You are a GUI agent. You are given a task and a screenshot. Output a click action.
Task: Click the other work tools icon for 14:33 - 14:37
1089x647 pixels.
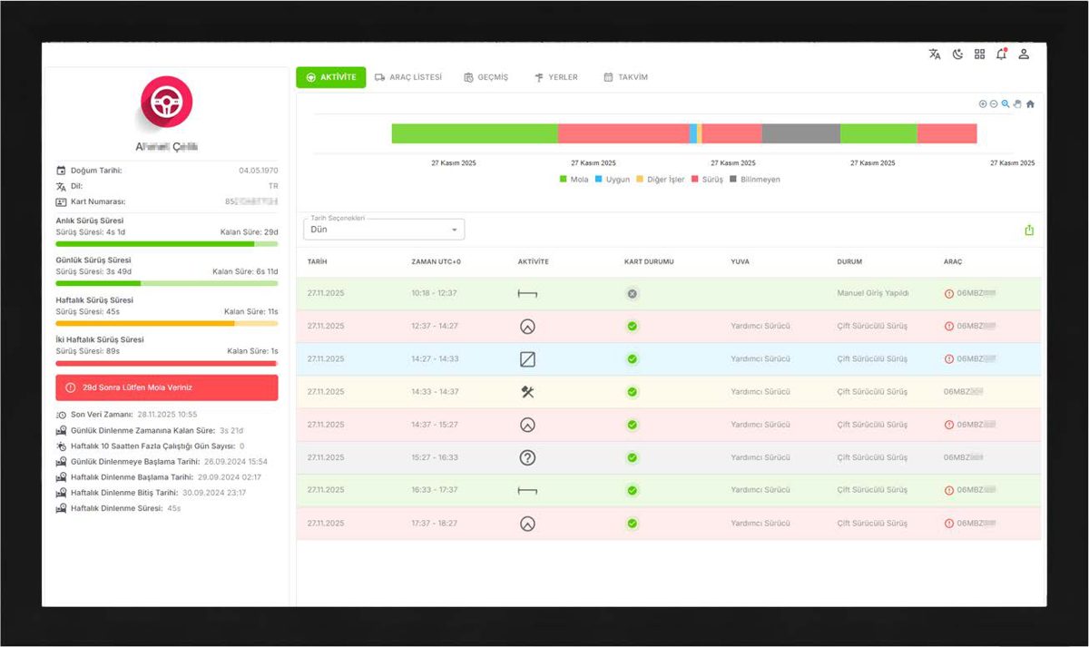pos(527,392)
